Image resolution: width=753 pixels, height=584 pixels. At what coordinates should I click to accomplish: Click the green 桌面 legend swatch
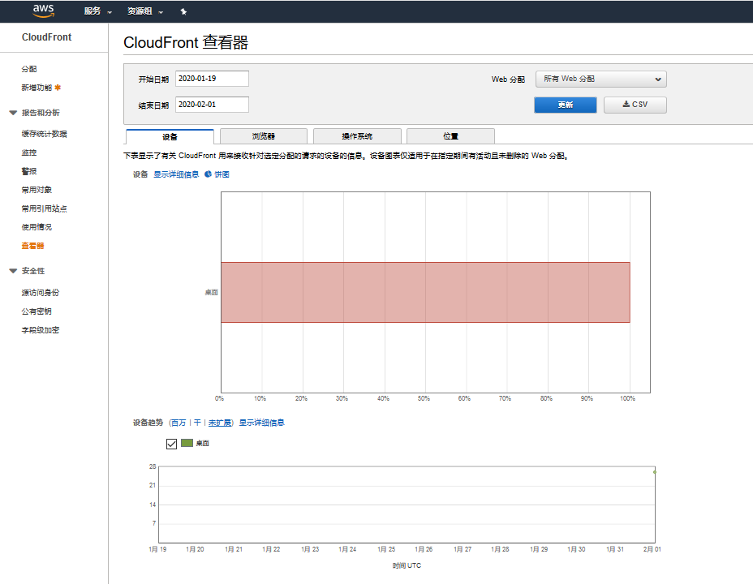click(187, 443)
